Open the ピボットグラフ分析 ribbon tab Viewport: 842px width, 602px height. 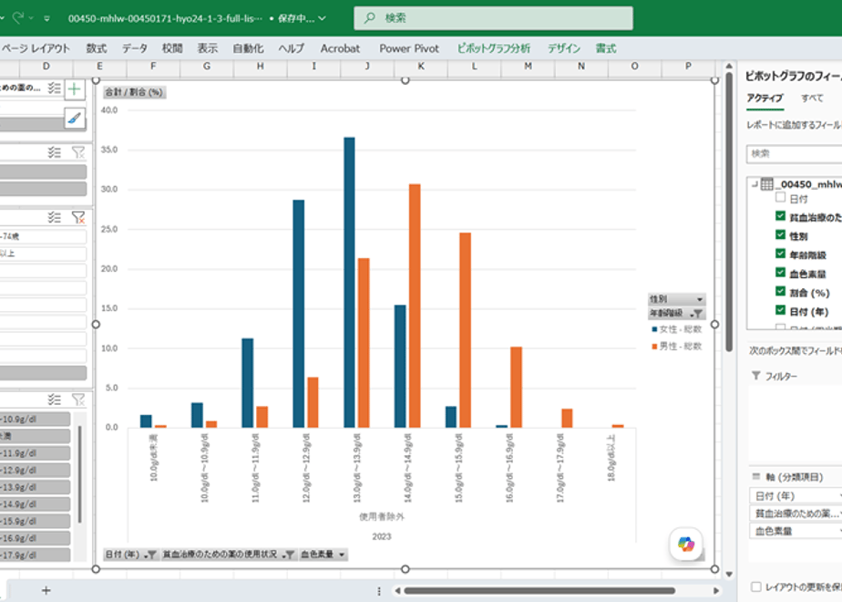click(x=494, y=48)
